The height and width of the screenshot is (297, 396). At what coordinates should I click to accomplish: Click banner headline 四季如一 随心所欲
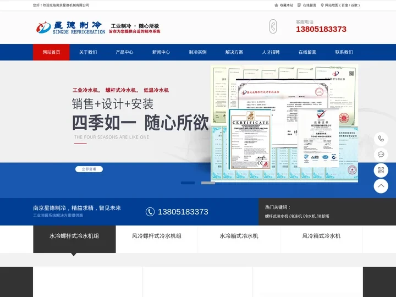(x=140, y=123)
